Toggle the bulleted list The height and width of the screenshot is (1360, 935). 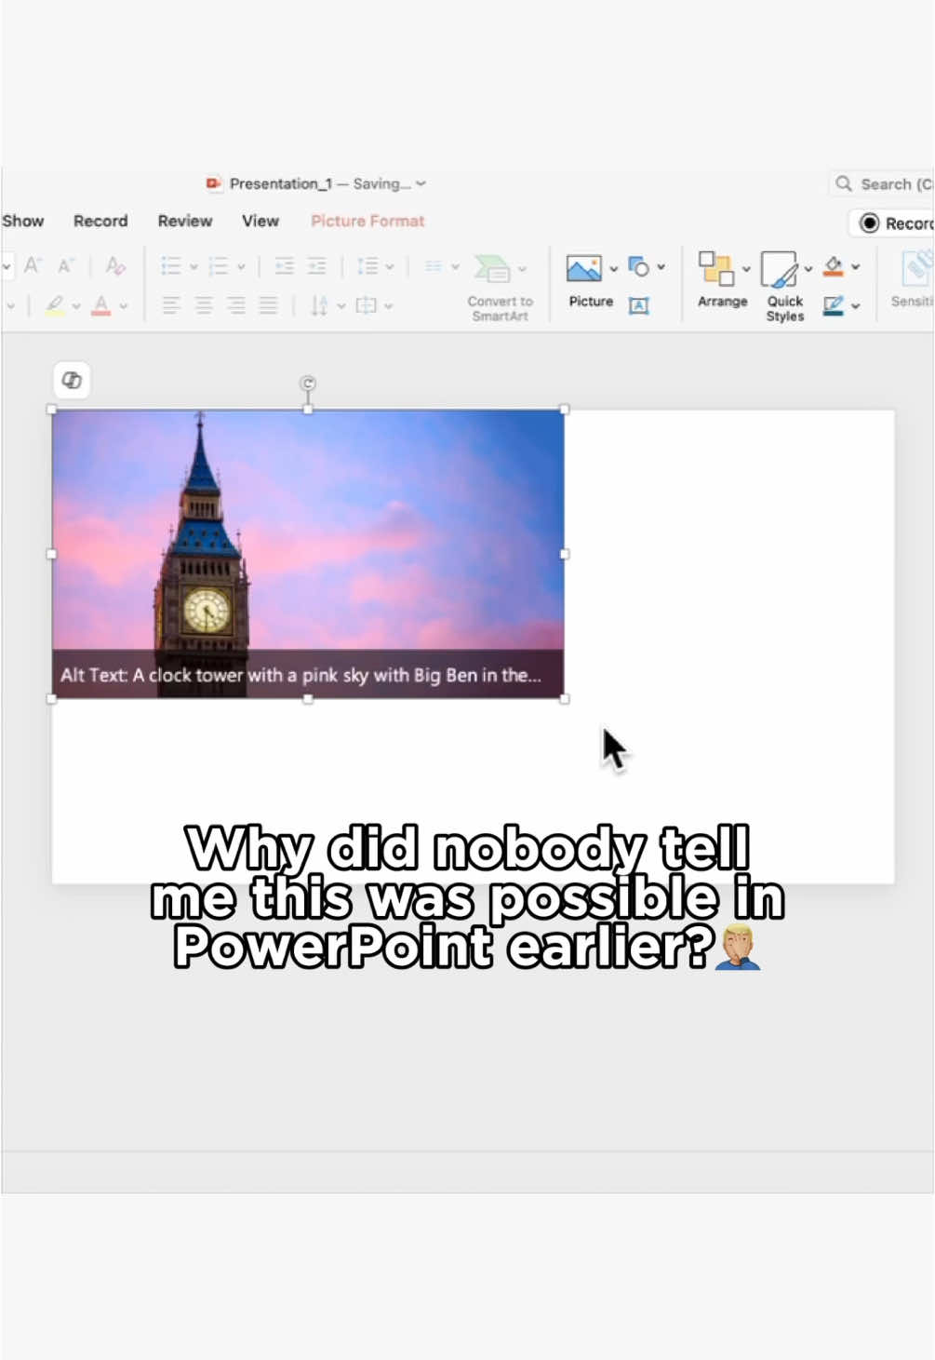pyautogui.click(x=170, y=267)
